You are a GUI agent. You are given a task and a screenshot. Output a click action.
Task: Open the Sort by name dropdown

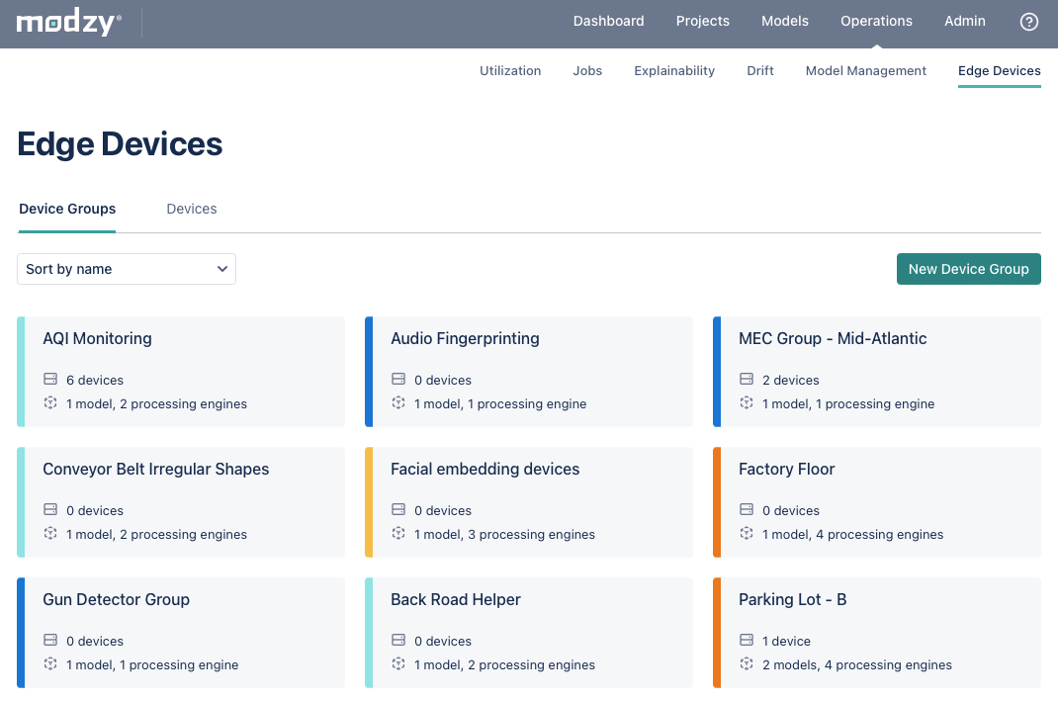127,269
